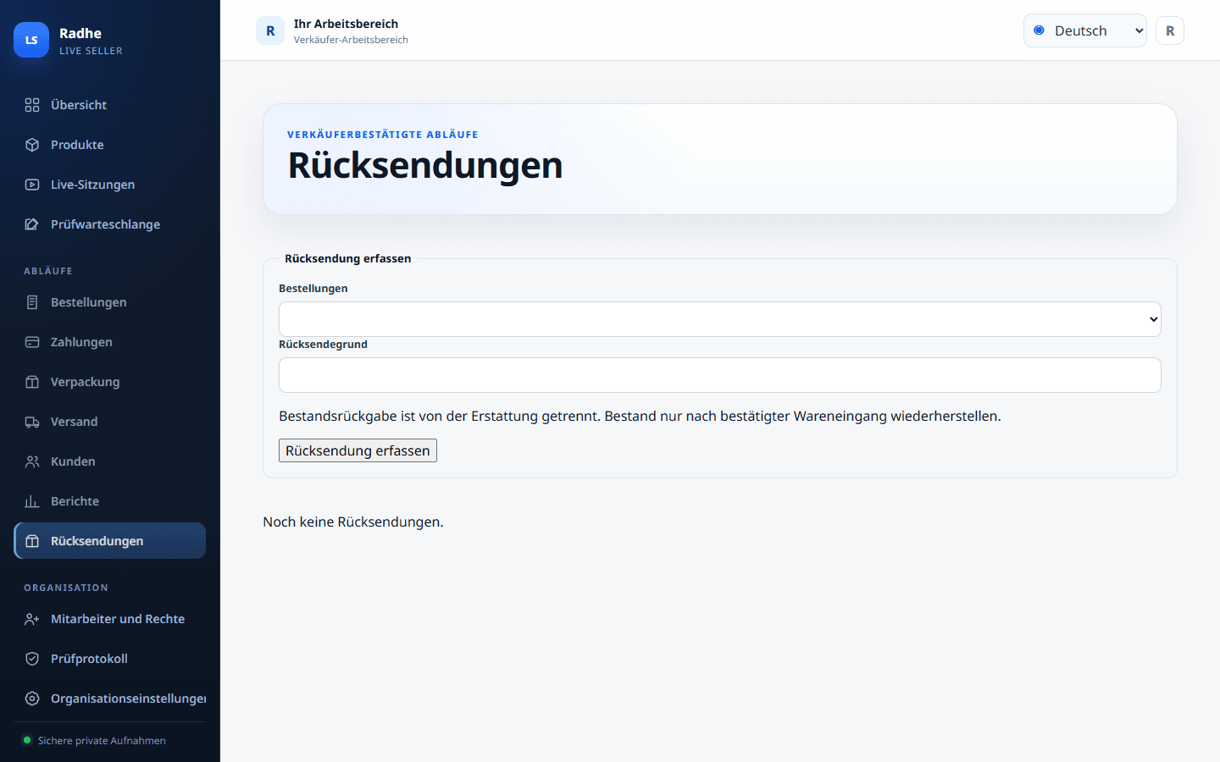This screenshot has width=1220, height=762.
Task: Open the Deutsch language dropdown
Action: click(1084, 30)
